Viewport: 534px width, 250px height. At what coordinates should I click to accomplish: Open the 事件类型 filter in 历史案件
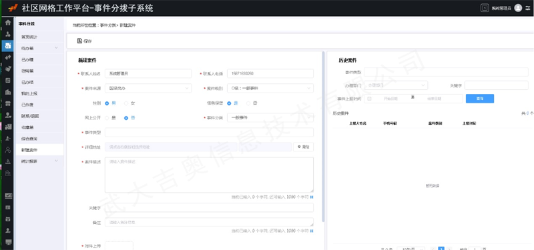(446, 72)
